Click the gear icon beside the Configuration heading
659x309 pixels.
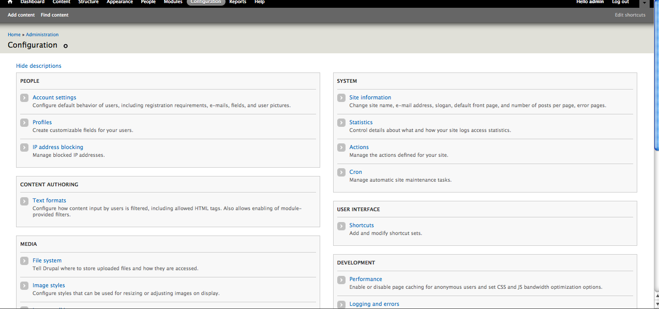[x=65, y=46]
